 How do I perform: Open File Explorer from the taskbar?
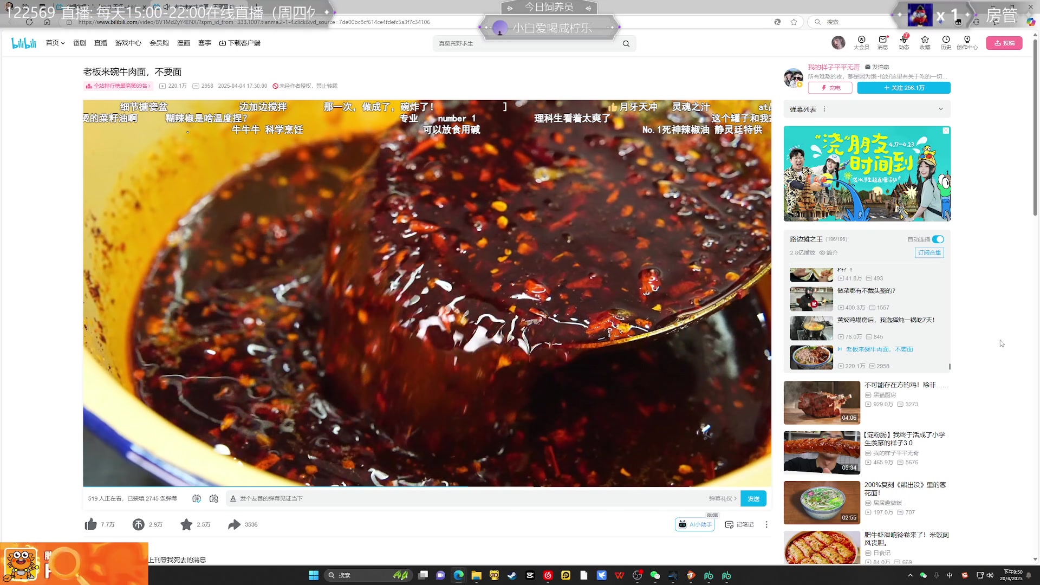coord(476,575)
